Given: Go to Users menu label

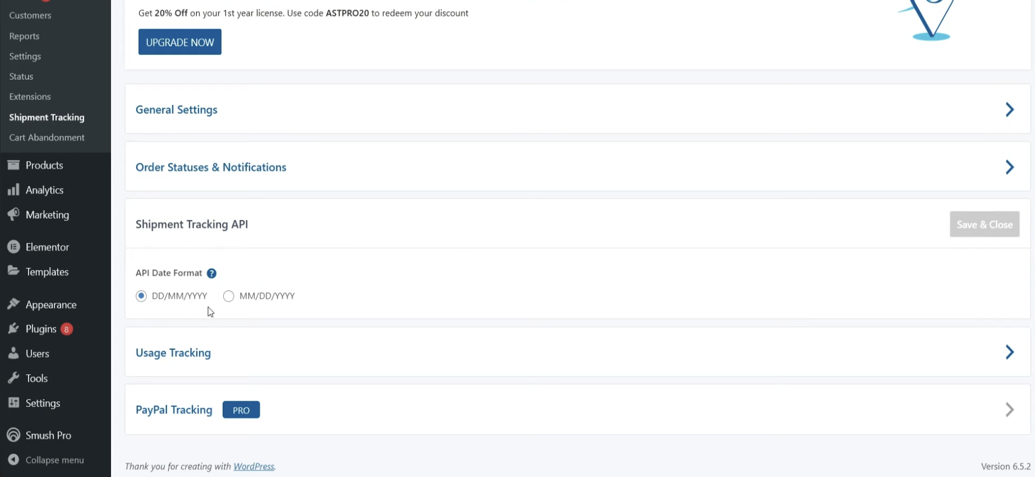Looking at the screenshot, I should pos(38,353).
